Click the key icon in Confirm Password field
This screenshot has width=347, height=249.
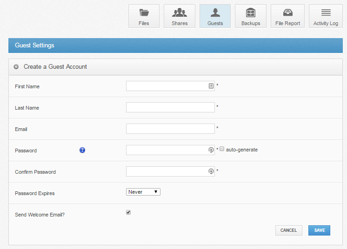coord(211,171)
